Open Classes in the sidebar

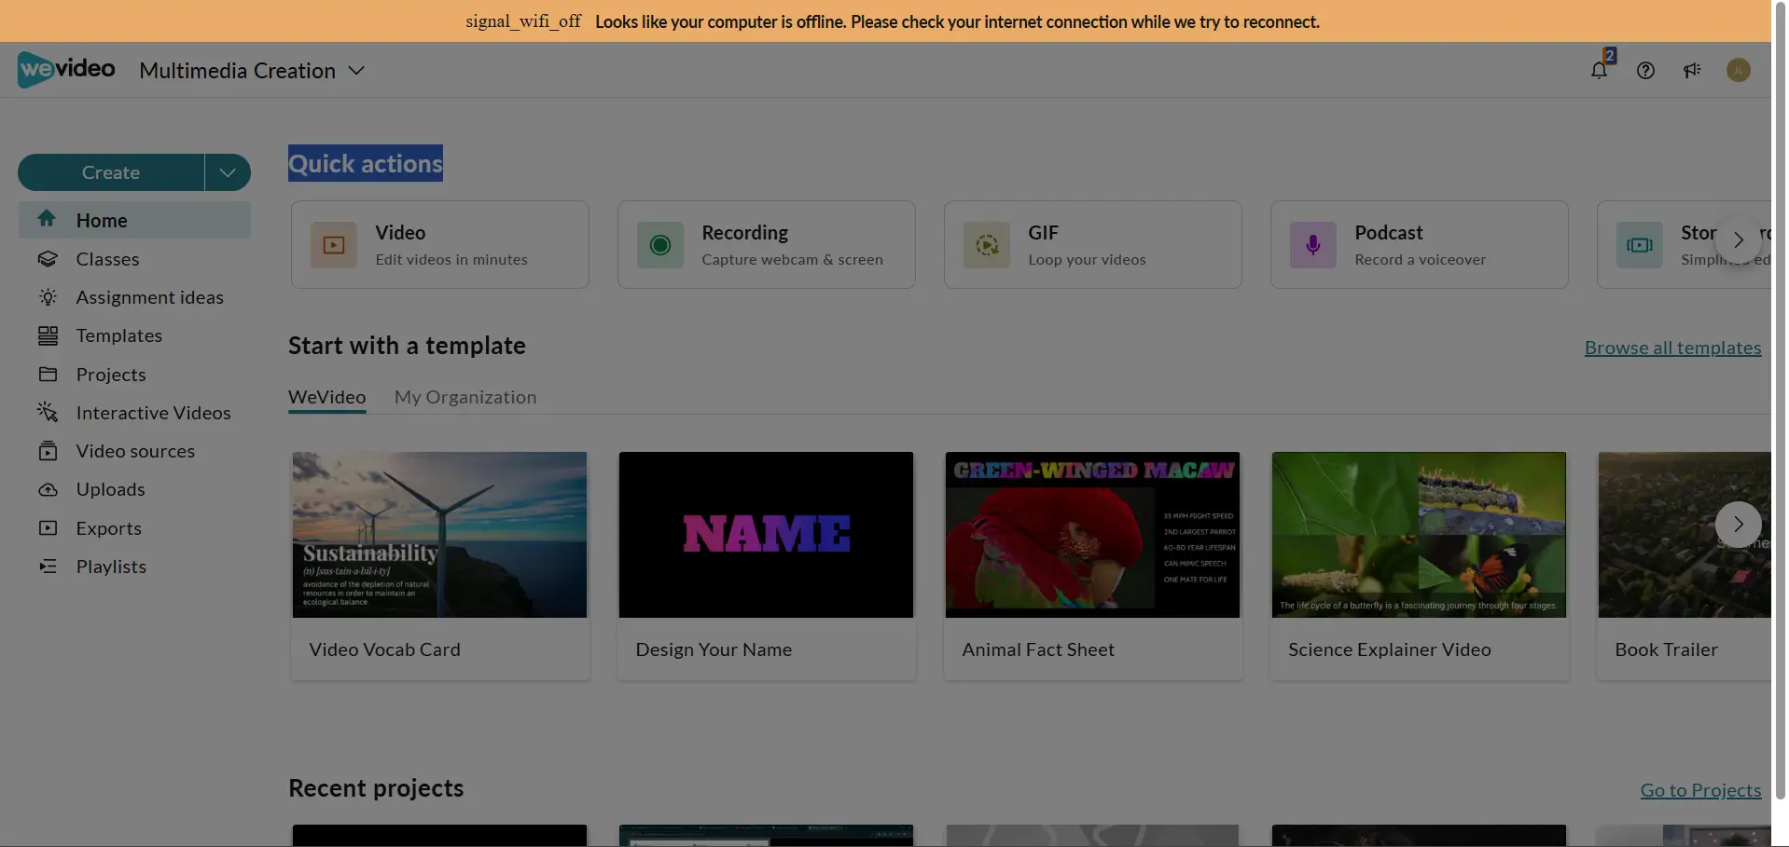click(x=134, y=259)
